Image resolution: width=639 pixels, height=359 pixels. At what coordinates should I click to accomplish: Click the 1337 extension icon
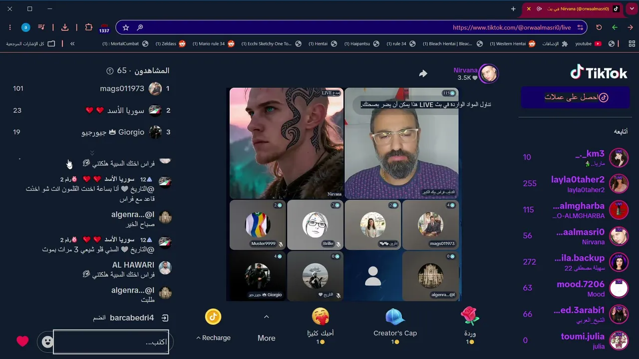click(x=104, y=27)
